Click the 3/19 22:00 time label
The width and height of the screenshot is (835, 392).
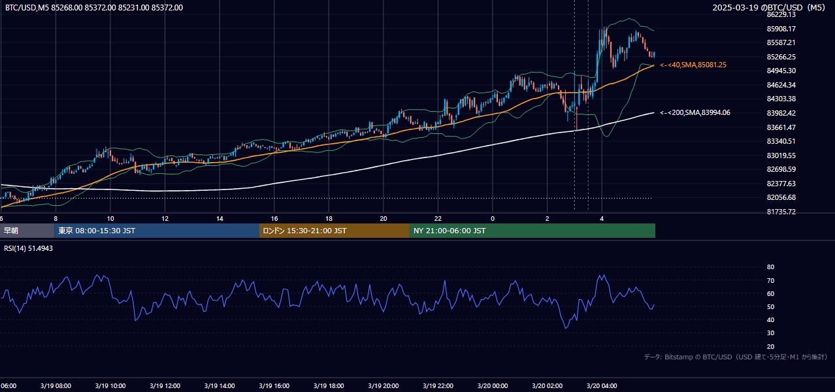pos(438,386)
